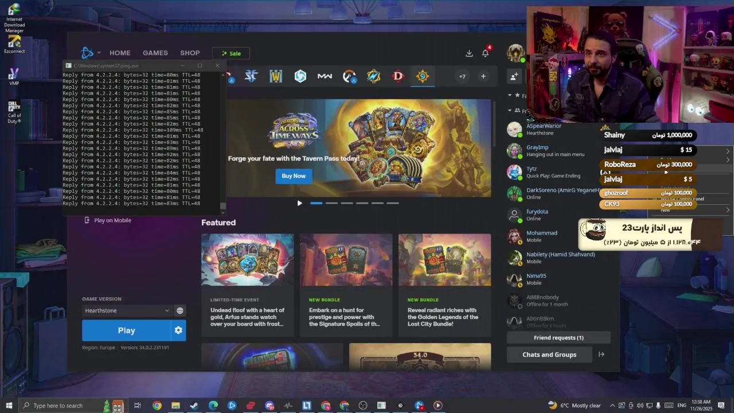Select the second banner carousel indicator
The height and width of the screenshot is (413, 734).
pyautogui.click(x=331, y=203)
